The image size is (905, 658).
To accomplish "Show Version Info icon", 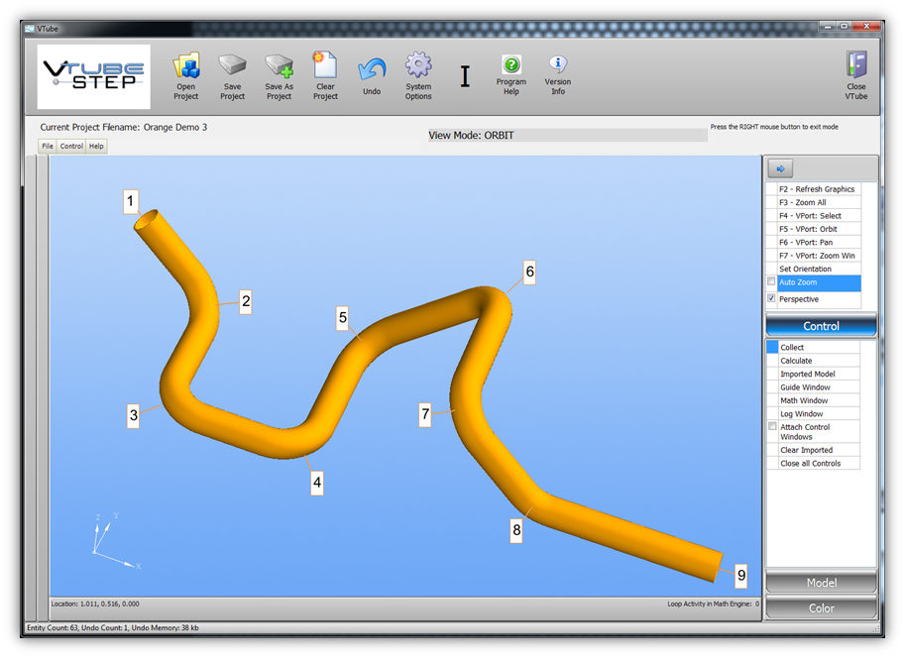I will pos(558,66).
